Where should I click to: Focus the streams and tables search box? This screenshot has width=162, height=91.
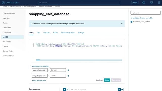(146, 13)
